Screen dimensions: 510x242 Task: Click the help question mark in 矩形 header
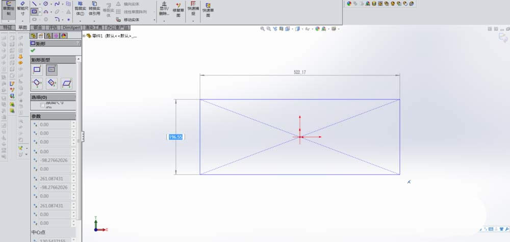[x=78, y=43]
